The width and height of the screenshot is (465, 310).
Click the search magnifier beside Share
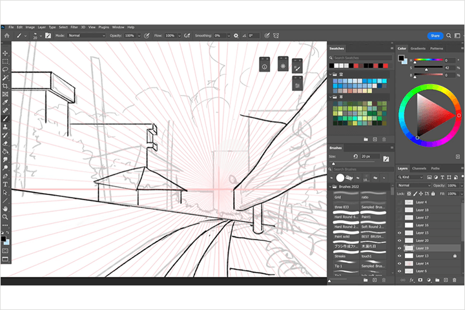tap(449, 36)
